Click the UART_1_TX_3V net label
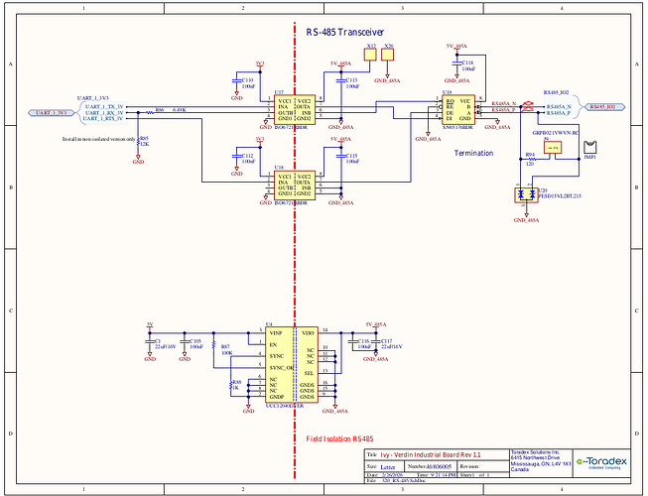 pos(104,106)
